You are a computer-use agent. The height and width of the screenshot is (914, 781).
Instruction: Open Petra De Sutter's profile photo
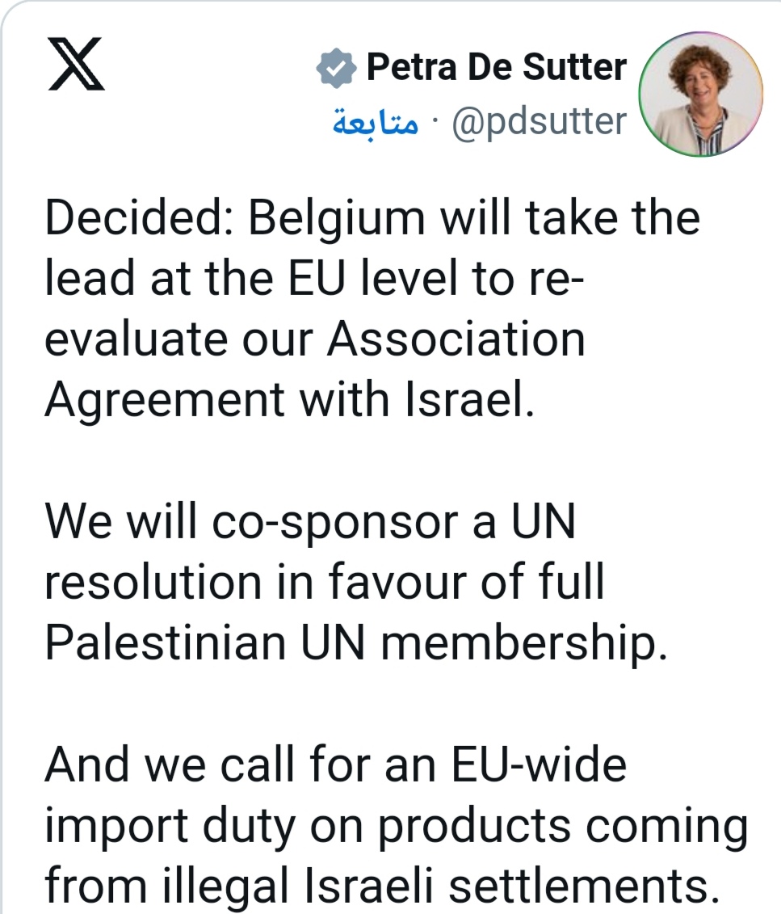701,94
